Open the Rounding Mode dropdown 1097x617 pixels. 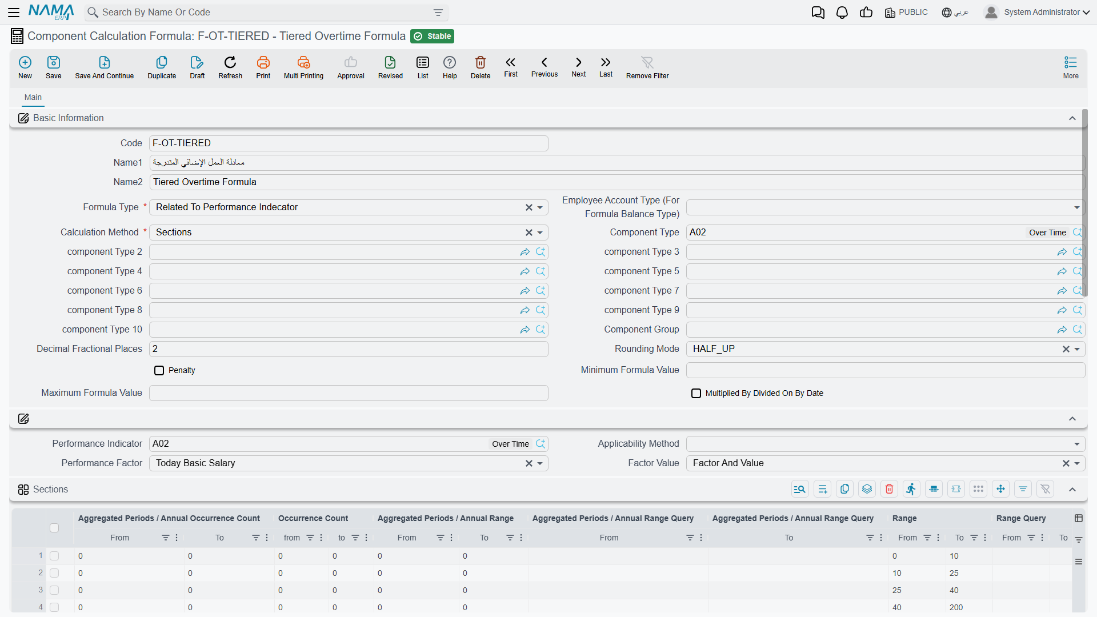pos(1077,349)
